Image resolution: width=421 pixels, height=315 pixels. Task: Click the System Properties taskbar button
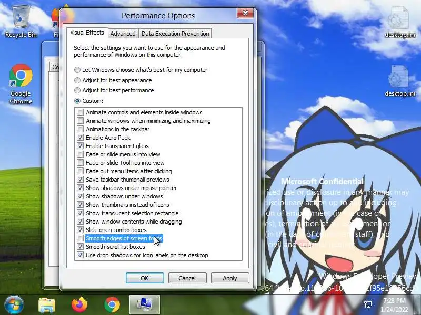tap(145, 304)
